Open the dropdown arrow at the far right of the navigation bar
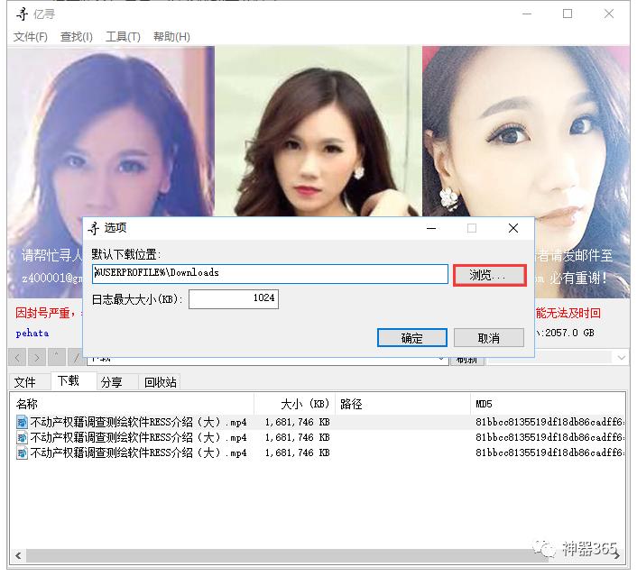Image resolution: width=637 pixels, height=576 pixels. (x=621, y=358)
